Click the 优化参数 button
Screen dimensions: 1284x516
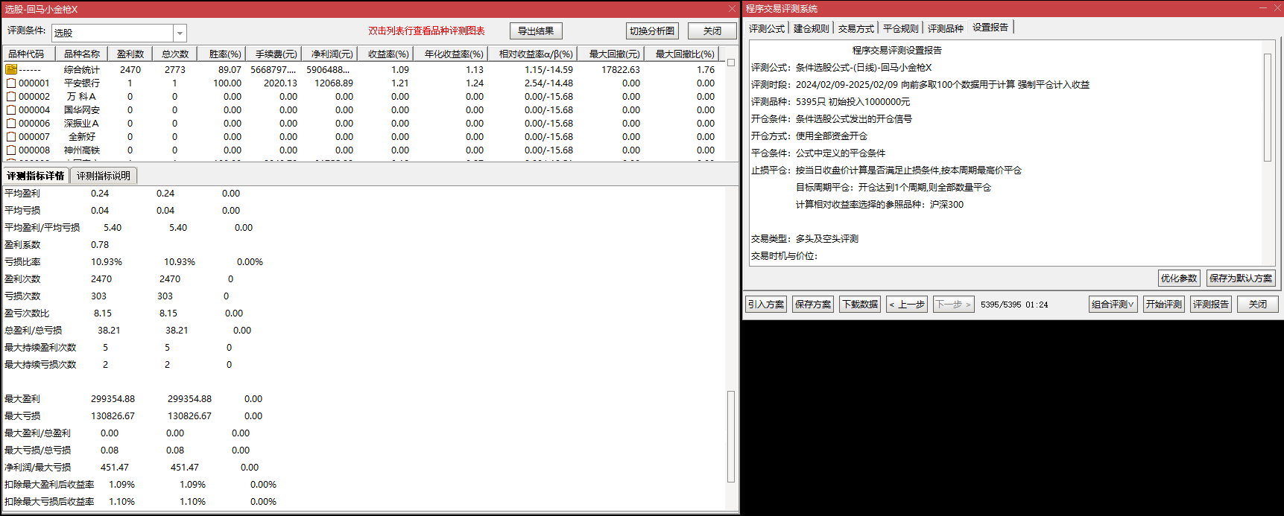(x=1179, y=278)
